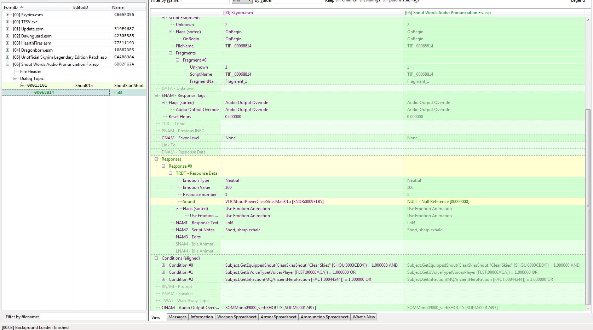Click the FormID column sort arrow
Viewport: 593px width, 330px height.
(x=22, y=7)
